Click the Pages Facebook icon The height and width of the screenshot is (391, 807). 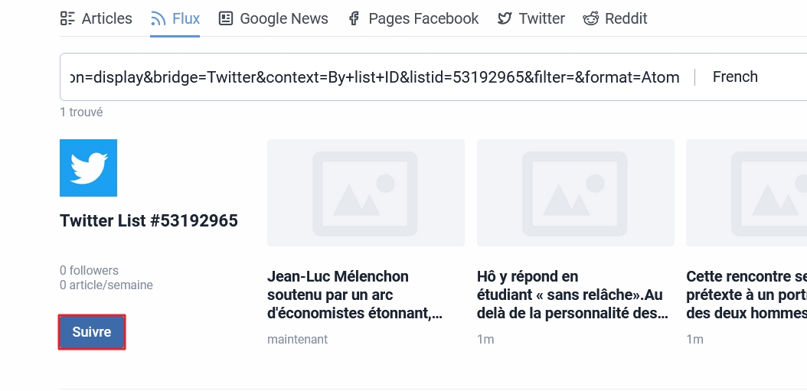point(354,18)
